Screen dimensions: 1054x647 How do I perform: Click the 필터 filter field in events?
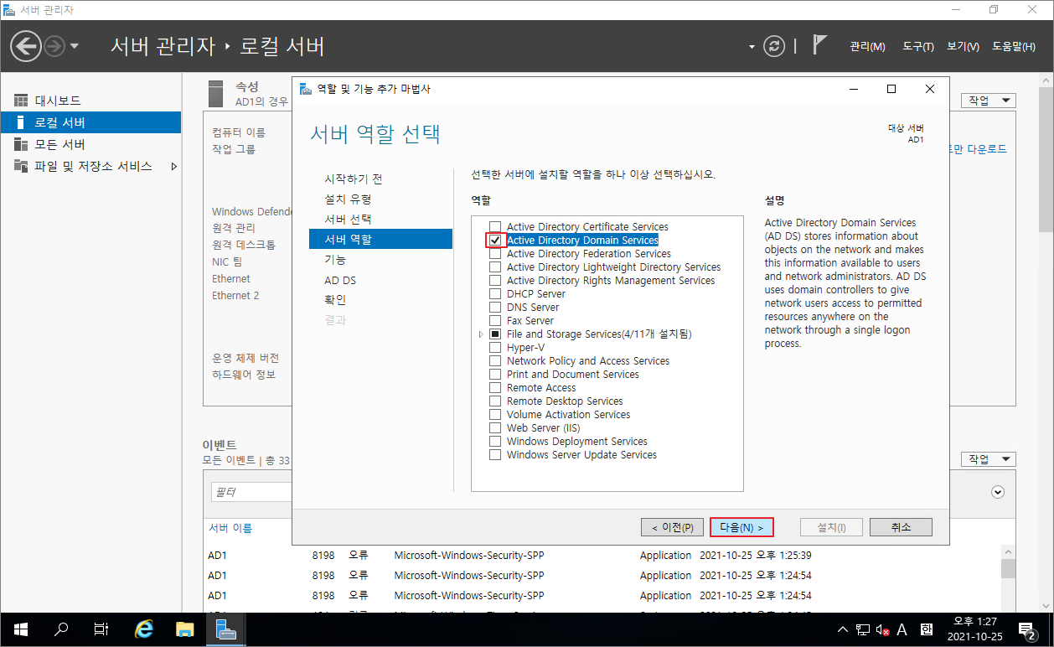point(251,492)
